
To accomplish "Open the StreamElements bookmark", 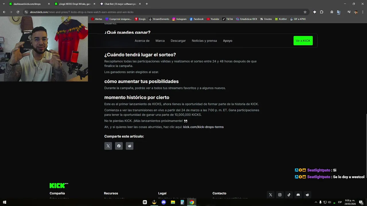I will click(159, 19).
